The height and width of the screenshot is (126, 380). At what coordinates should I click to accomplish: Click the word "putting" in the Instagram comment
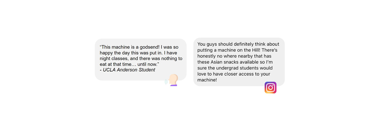pyautogui.click(x=206, y=50)
